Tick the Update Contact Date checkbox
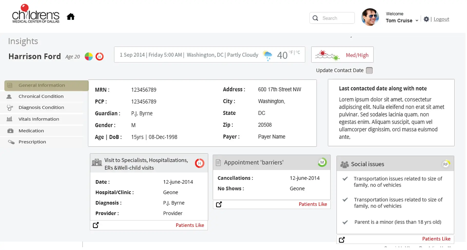The image size is (467, 250). (x=369, y=71)
